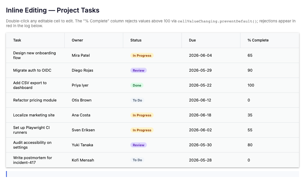Click the Due column header
This screenshot has height=194, width=305.
click(211, 40)
